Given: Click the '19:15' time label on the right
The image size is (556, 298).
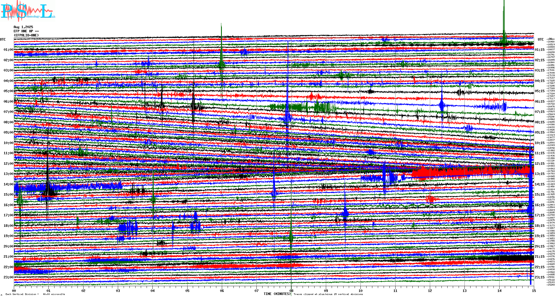Looking at the screenshot, I should [x=540, y=236].
